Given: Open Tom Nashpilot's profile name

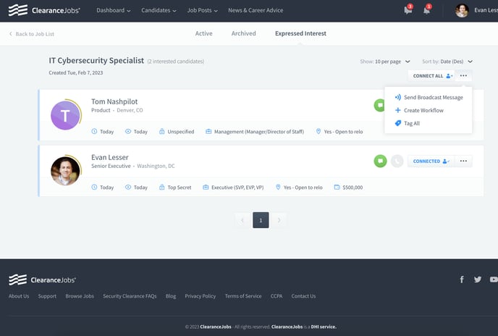Looking at the screenshot, I should coord(114,101).
